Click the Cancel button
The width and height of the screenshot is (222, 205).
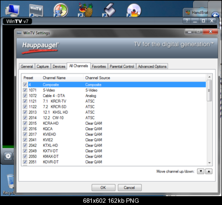(129, 188)
